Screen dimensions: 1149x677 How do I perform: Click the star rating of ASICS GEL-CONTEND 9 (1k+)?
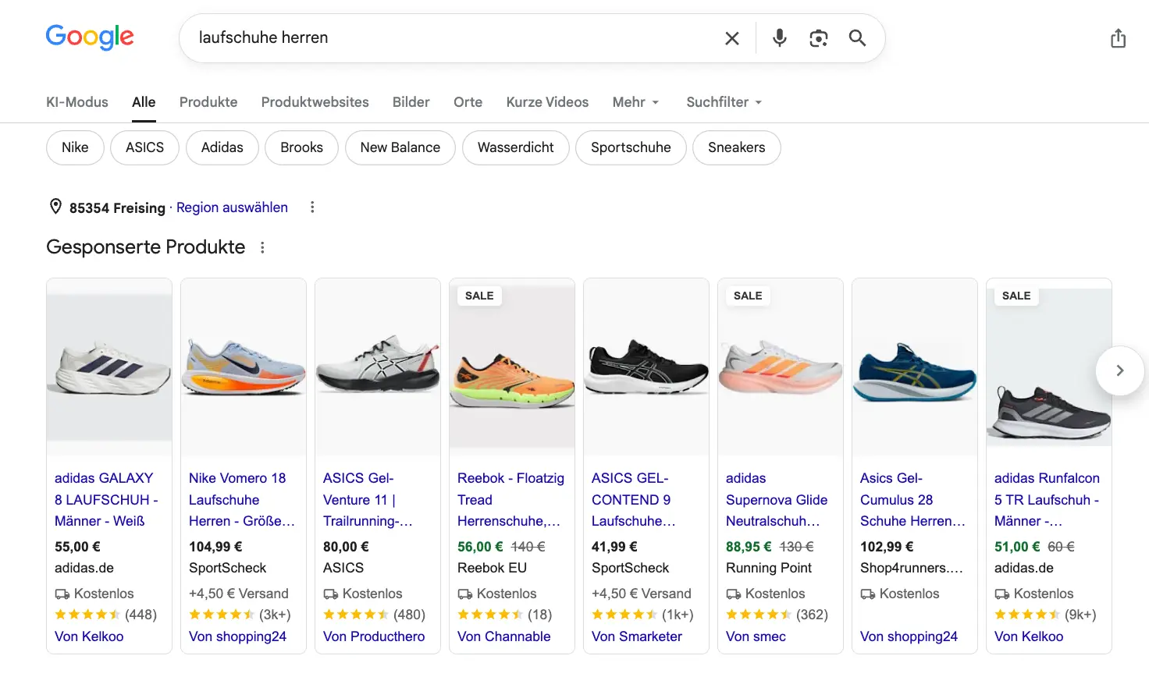pos(624,615)
